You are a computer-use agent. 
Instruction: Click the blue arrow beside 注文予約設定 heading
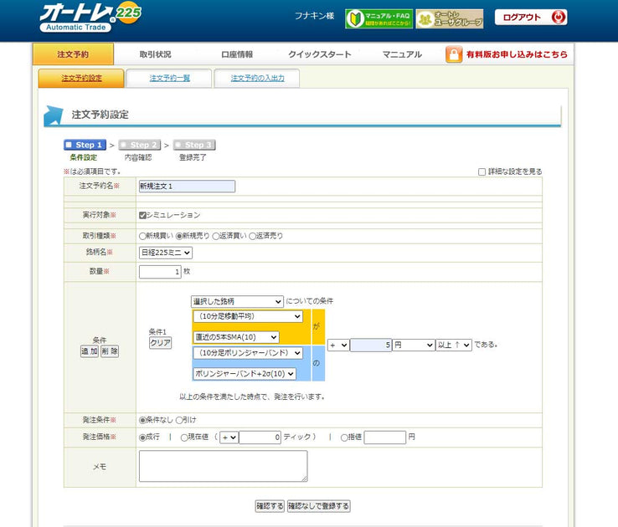pyautogui.click(x=54, y=115)
